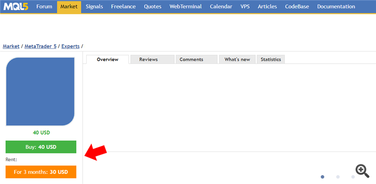The image size is (376, 184).
Task: Follow the Market breadcrumb link
Action: click(11, 46)
